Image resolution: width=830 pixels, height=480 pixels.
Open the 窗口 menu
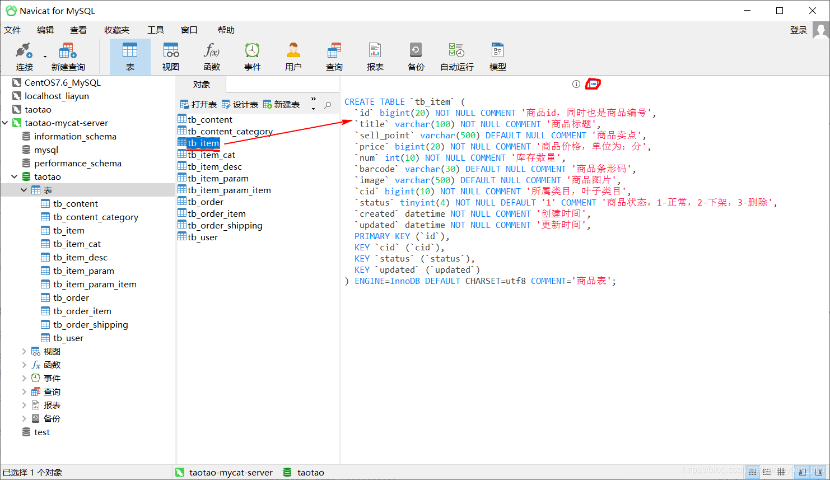[x=189, y=30]
